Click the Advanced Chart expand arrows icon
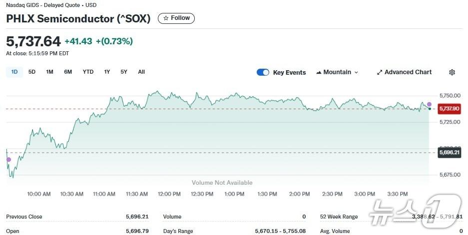The width and height of the screenshot is (468, 235). tap(380, 72)
